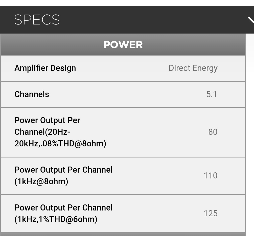The image size is (254, 236).
Task: Click the 6ohm table row background
Action: click(x=123, y=214)
